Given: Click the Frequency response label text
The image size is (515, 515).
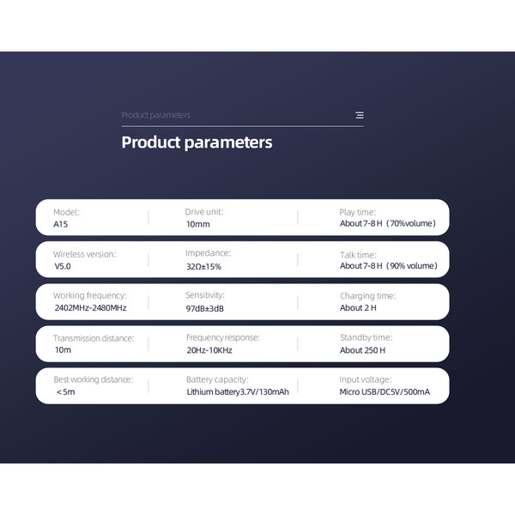Looking at the screenshot, I should point(222,337).
